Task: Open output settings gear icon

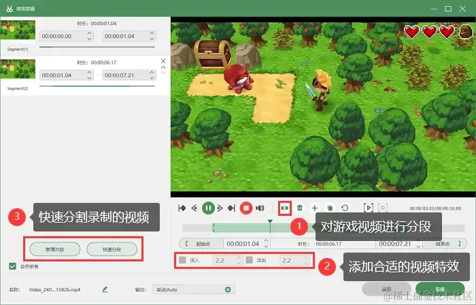Action: coord(228,289)
